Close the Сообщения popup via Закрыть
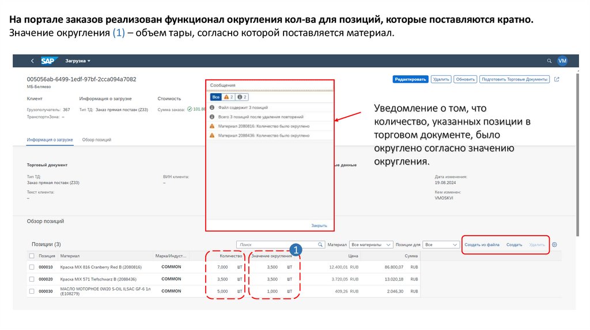The image size is (590, 330). tap(319, 225)
